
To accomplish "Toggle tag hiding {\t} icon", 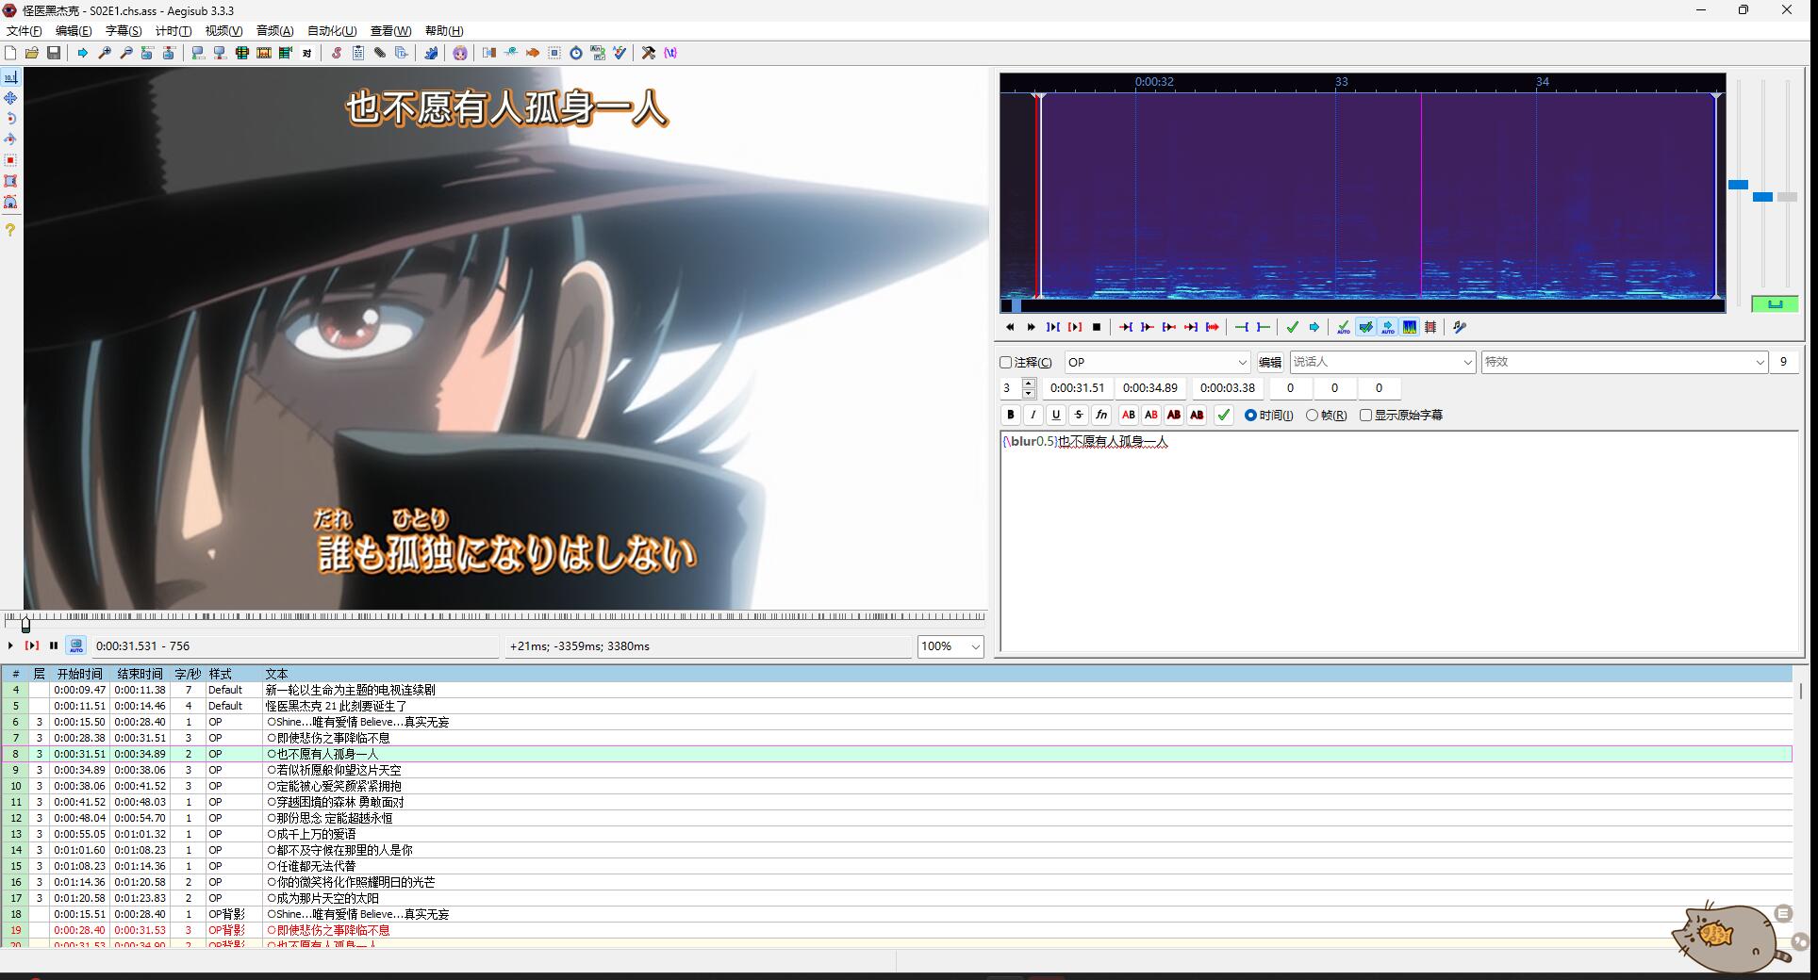I will (670, 53).
